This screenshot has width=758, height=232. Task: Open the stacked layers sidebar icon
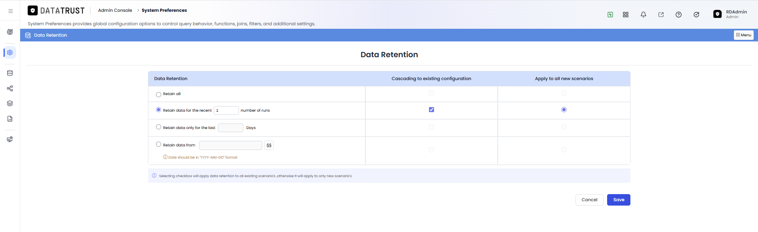10,103
